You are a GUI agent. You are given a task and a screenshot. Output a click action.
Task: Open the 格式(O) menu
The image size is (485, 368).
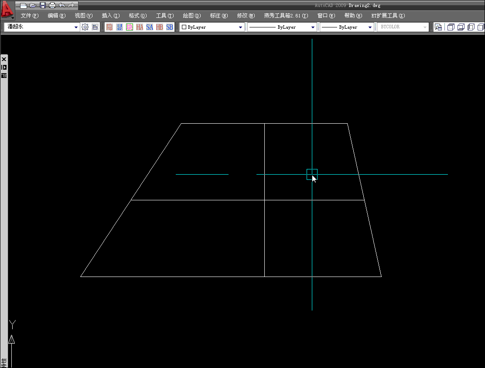pyautogui.click(x=138, y=15)
